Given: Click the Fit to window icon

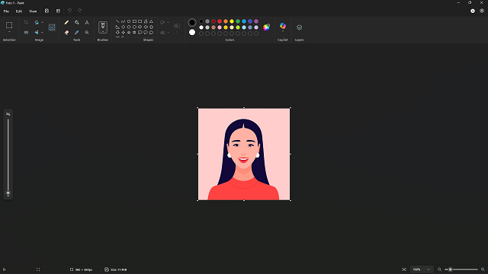Looking at the screenshot, I should click(404, 269).
